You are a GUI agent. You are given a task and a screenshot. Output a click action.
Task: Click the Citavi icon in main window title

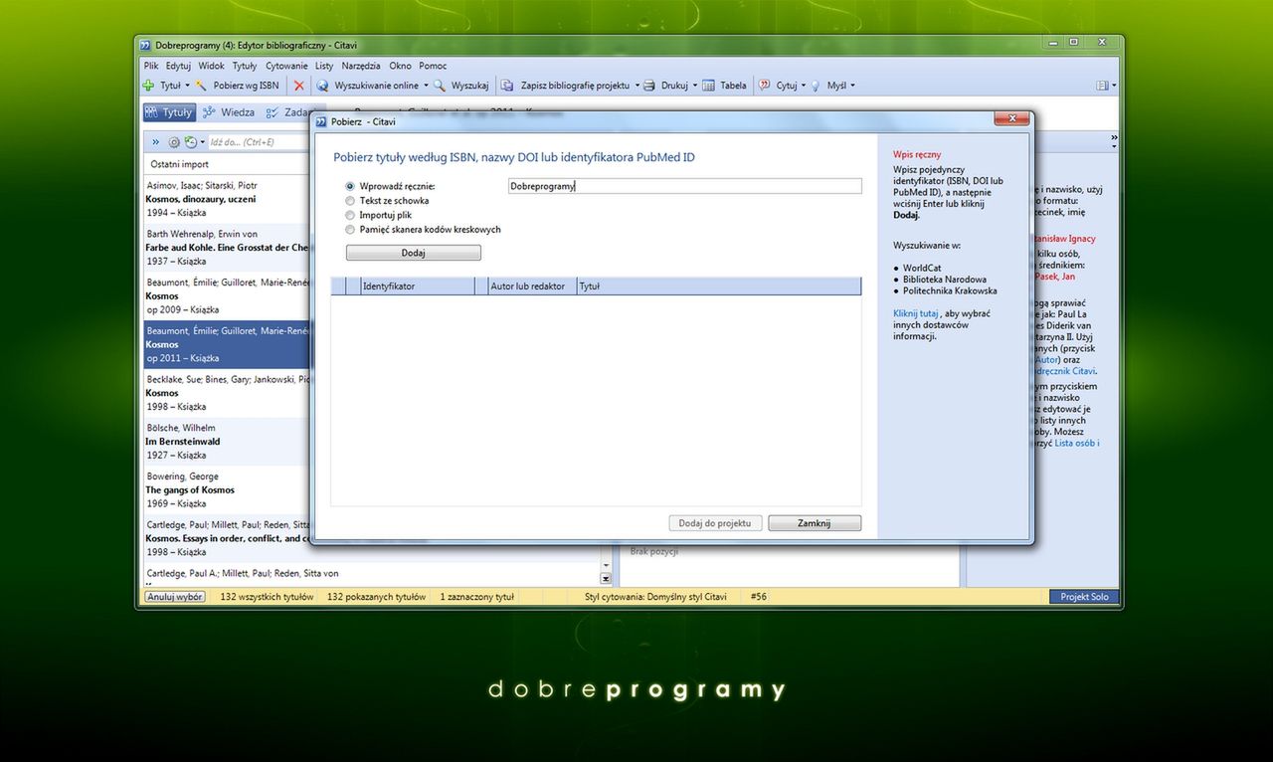[145, 45]
